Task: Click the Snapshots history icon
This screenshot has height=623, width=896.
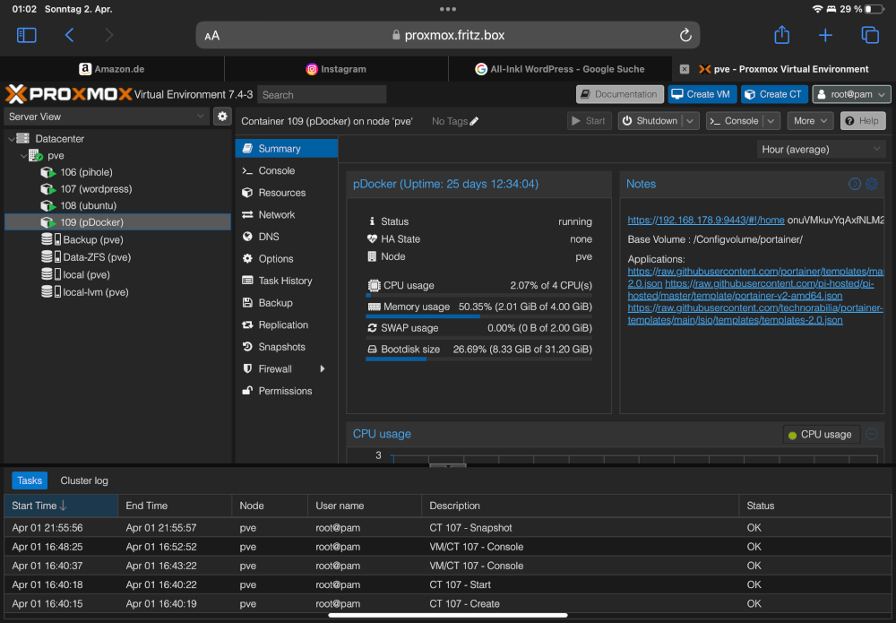Action: [x=247, y=347]
